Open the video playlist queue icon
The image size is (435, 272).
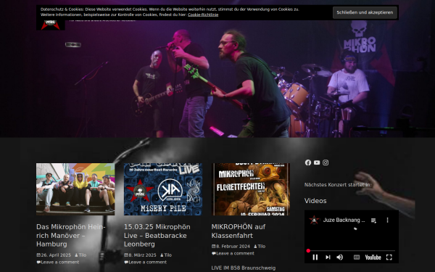tap(373, 221)
